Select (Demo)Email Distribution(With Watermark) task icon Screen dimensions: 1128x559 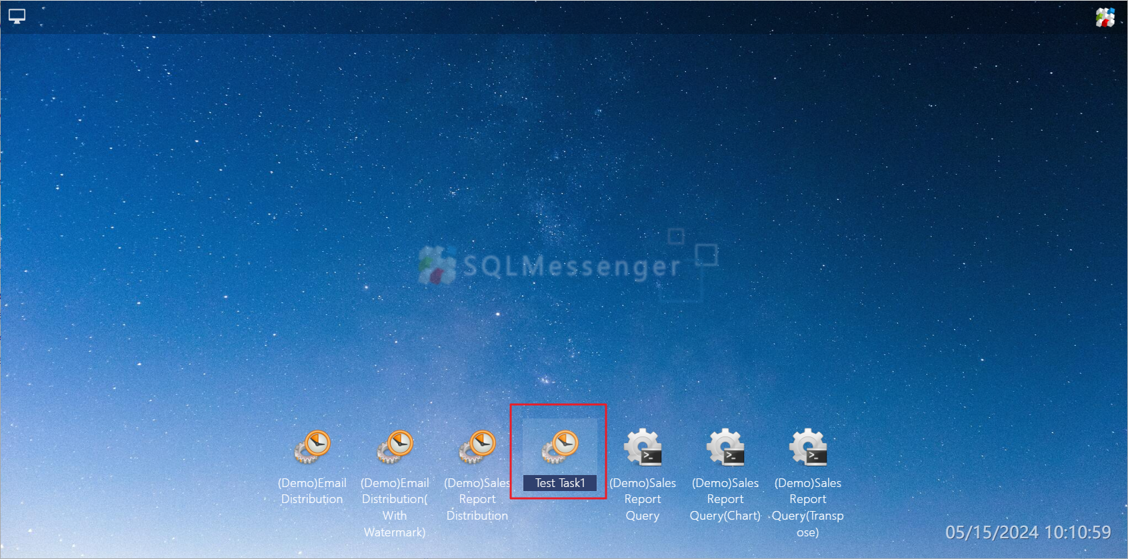tap(395, 446)
